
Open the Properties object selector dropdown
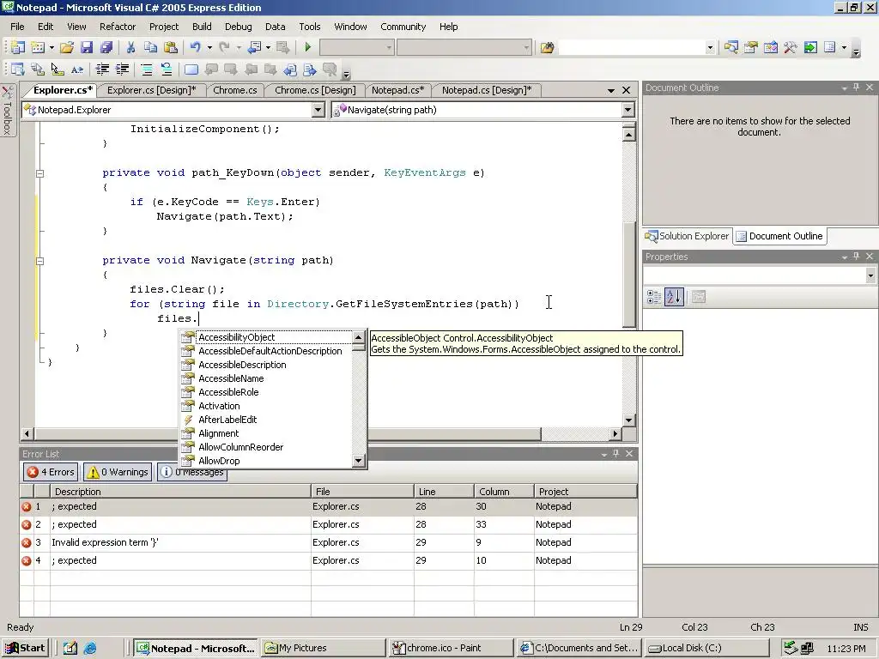coord(870,275)
